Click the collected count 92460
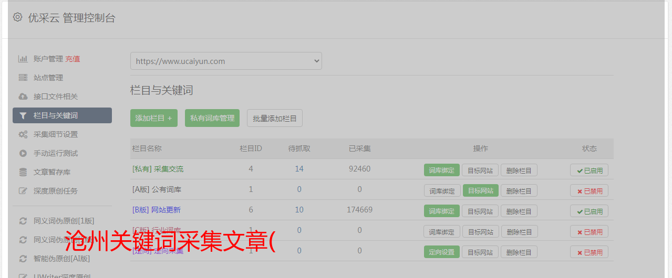 [x=359, y=169]
